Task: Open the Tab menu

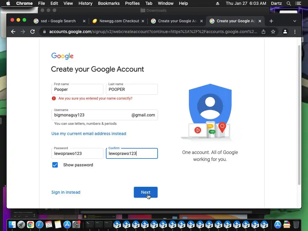Action: [149, 3]
